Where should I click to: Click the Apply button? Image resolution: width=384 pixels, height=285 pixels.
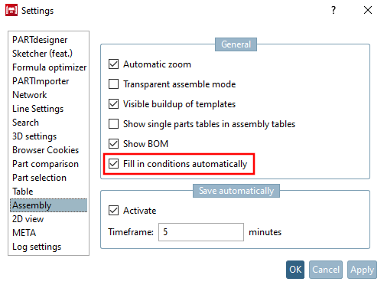click(362, 270)
